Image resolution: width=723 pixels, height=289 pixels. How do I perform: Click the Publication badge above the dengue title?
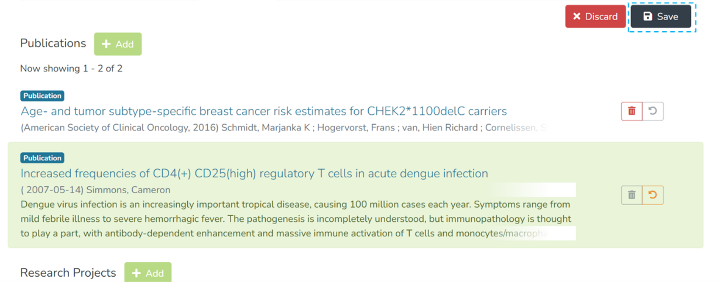point(42,158)
